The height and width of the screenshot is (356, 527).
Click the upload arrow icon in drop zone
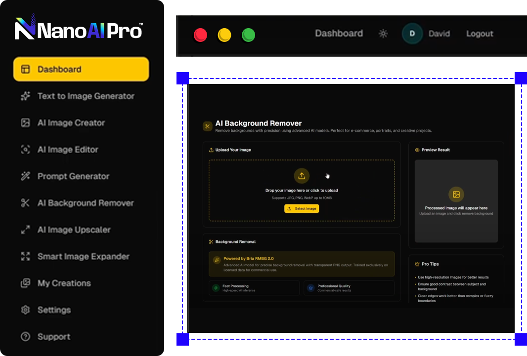click(302, 176)
